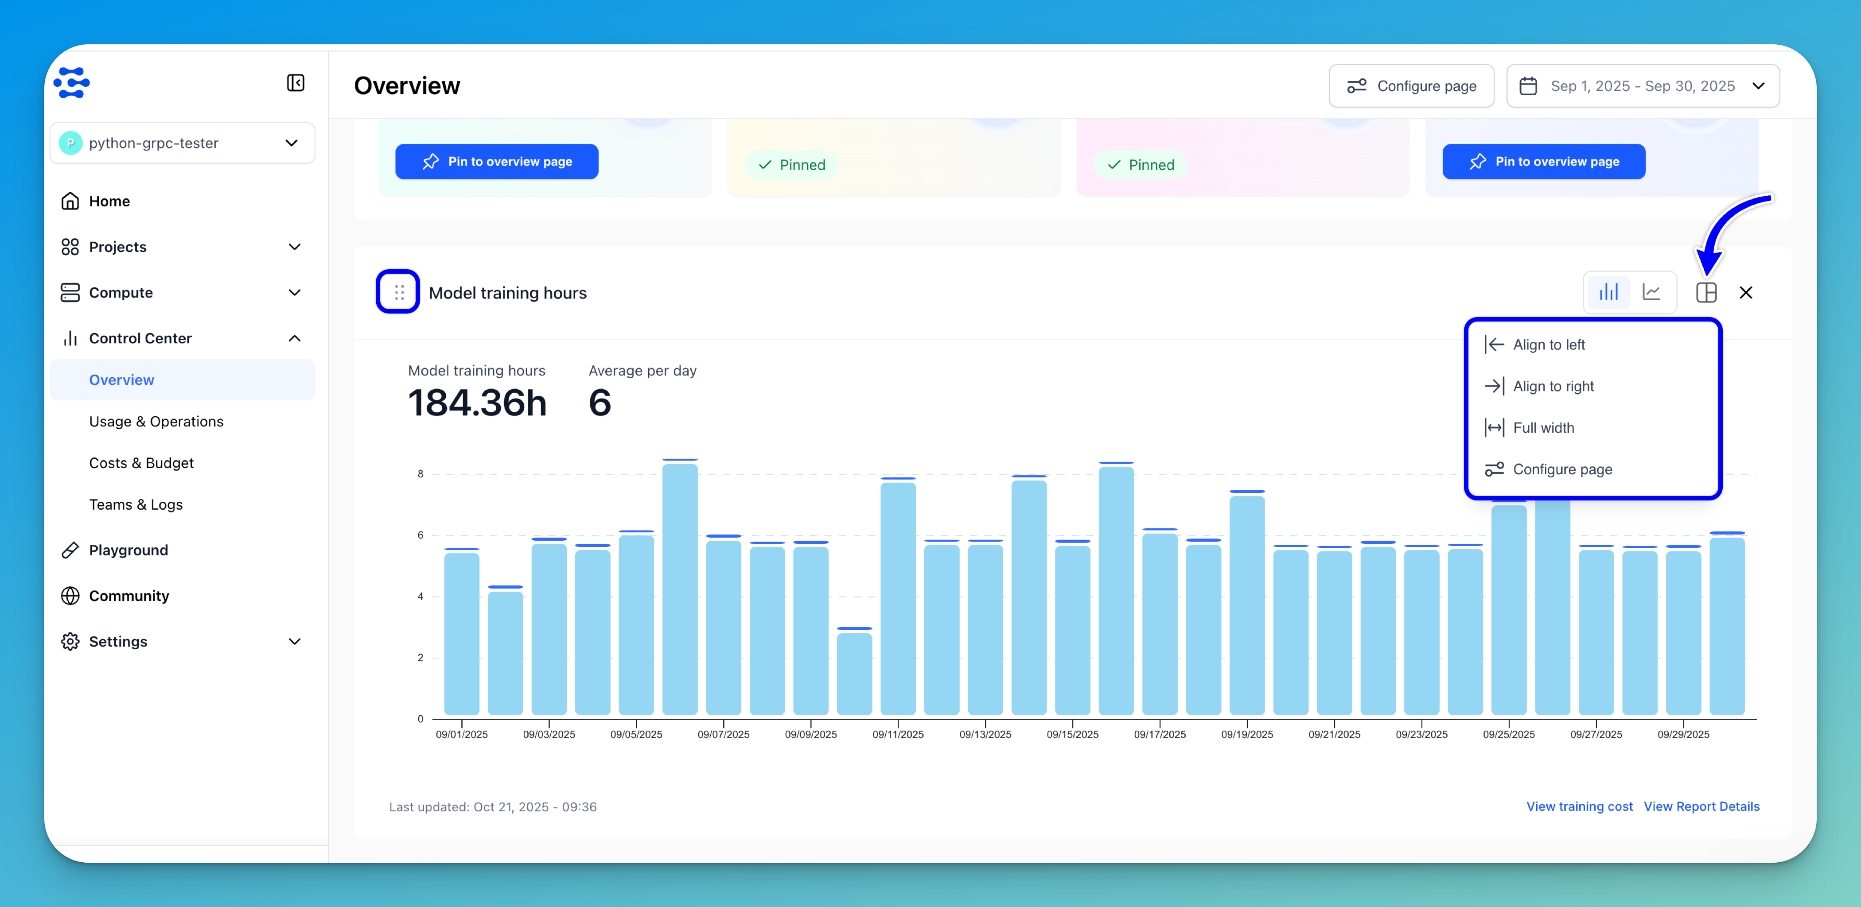Switch chart to line view
The image size is (1861, 907).
click(x=1651, y=292)
